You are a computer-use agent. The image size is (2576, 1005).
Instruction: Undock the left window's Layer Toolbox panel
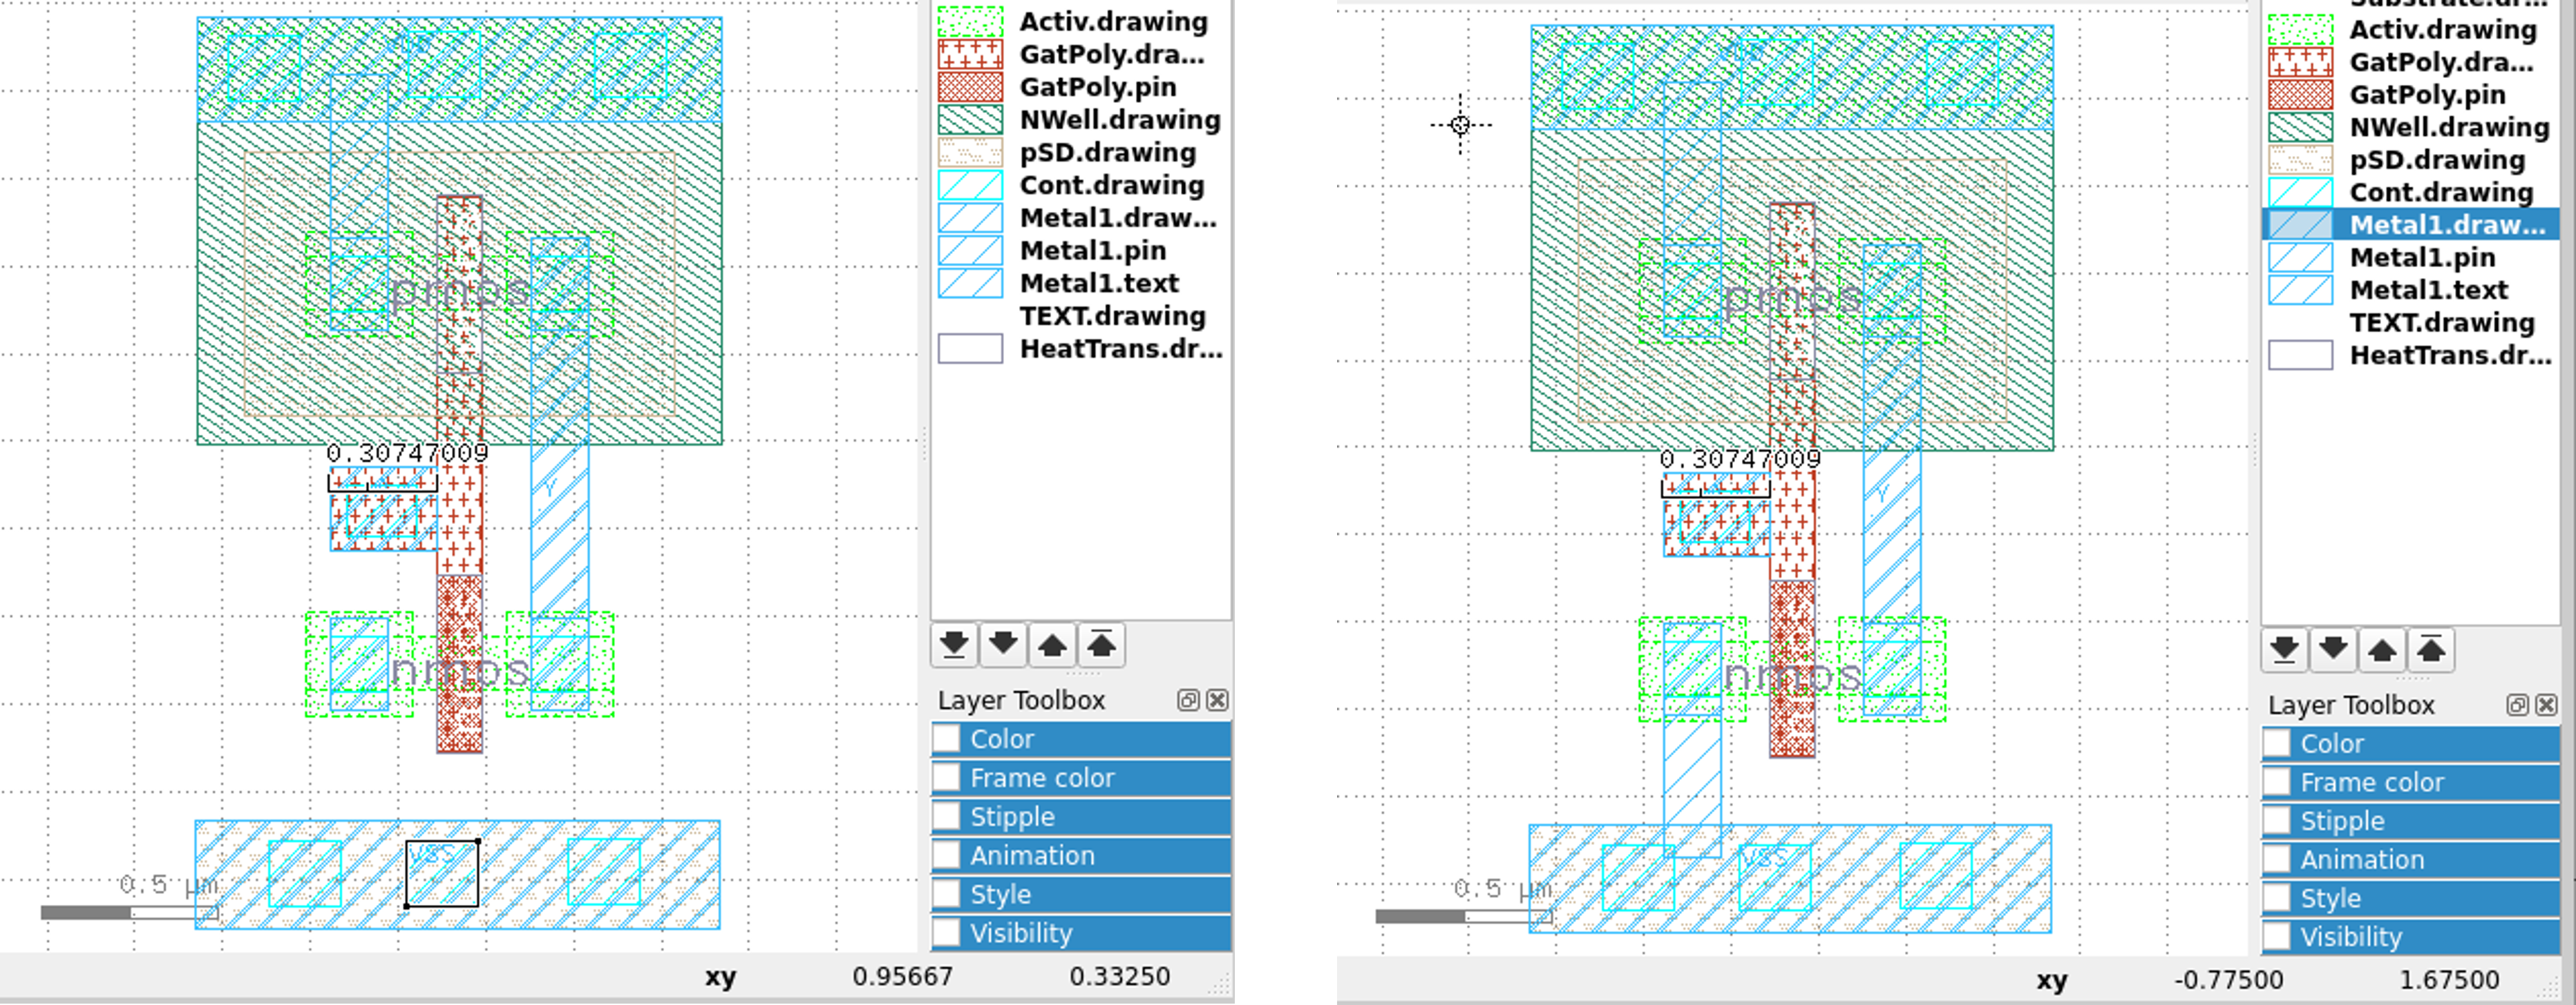click(x=1188, y=701)
